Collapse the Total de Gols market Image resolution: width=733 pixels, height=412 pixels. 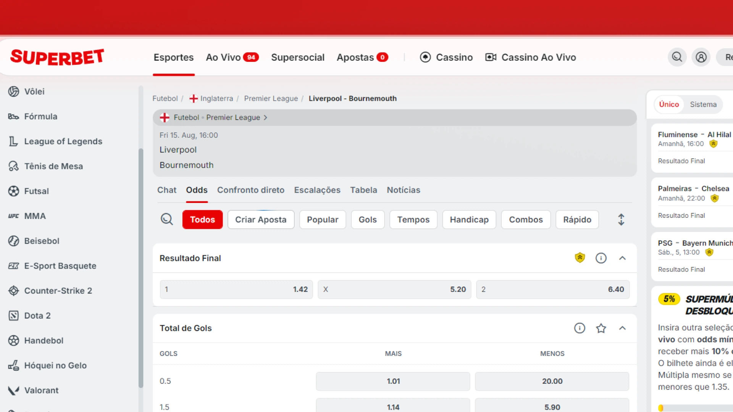tap(622, 328)
